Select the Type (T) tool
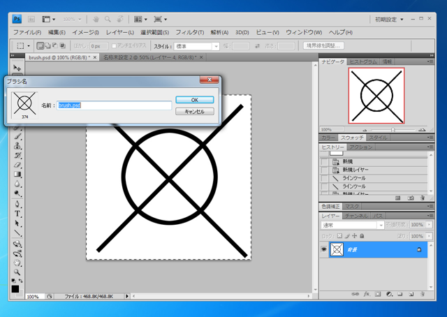Screen dimensions: 447x317 pos(17,213)
